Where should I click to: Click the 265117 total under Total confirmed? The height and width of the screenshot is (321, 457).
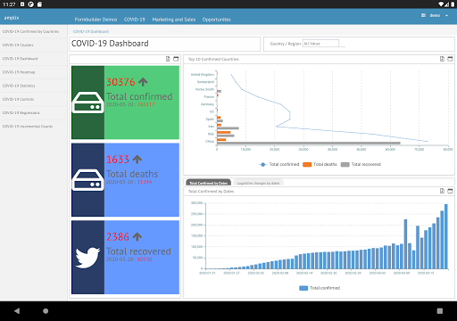pos(145,104)
